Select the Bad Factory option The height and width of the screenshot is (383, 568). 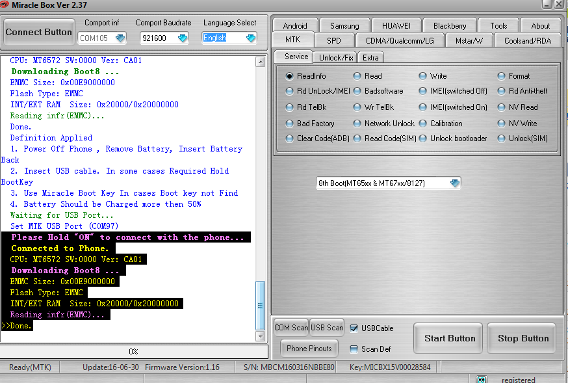pyautogui.click(x=289, y=124)
